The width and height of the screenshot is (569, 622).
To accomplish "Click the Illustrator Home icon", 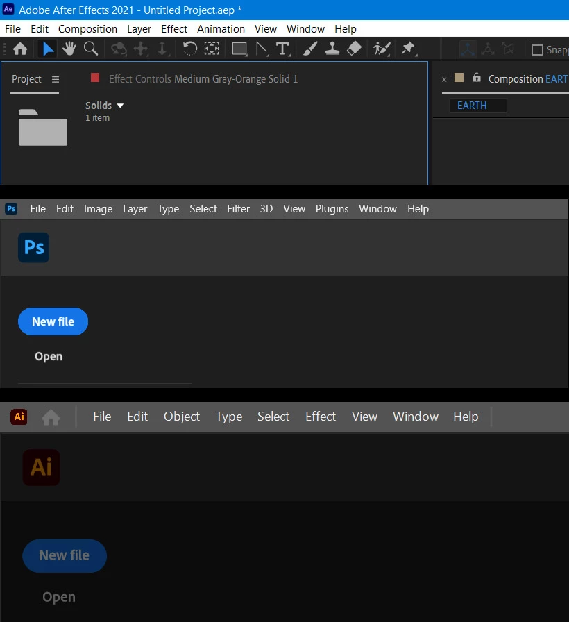I will [x=51, y=417].
